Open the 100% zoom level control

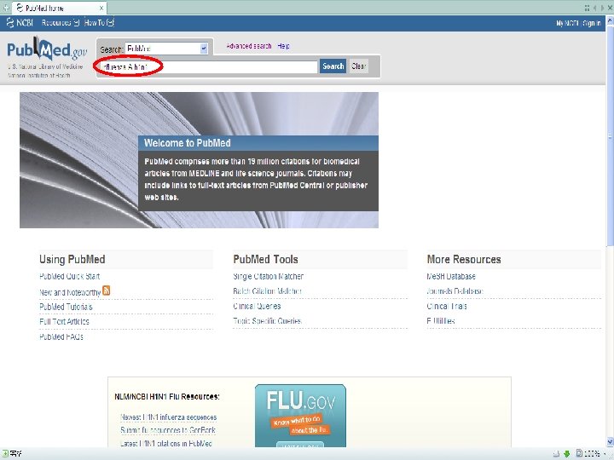click(x=591, y=454)
